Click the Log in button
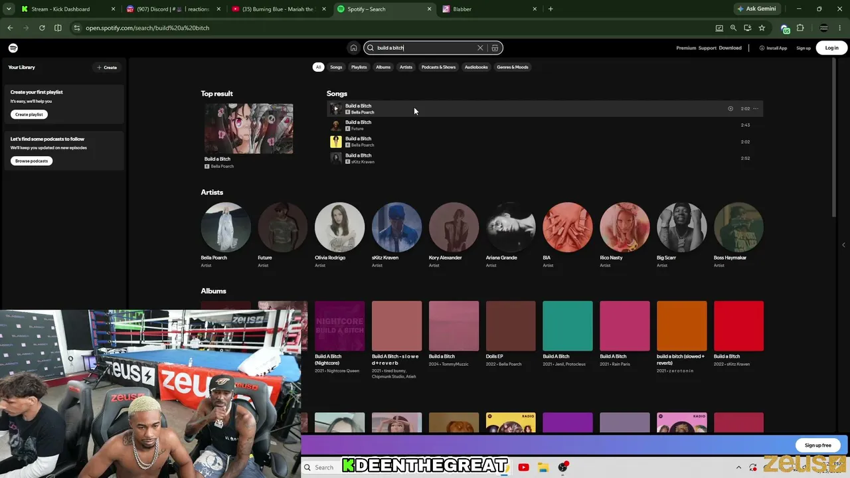 coord(831,48)
